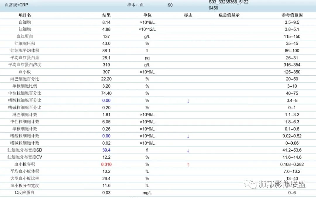Click the reference range 41.2--53.6
Screen dimensions: 316x198
tap(292, 150)
